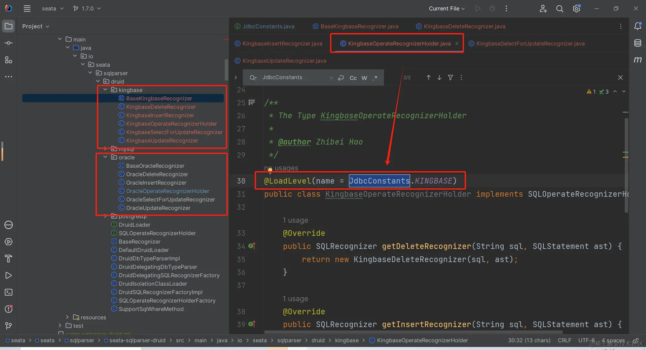Toggle Match Case in find bar

pos(353,78)
